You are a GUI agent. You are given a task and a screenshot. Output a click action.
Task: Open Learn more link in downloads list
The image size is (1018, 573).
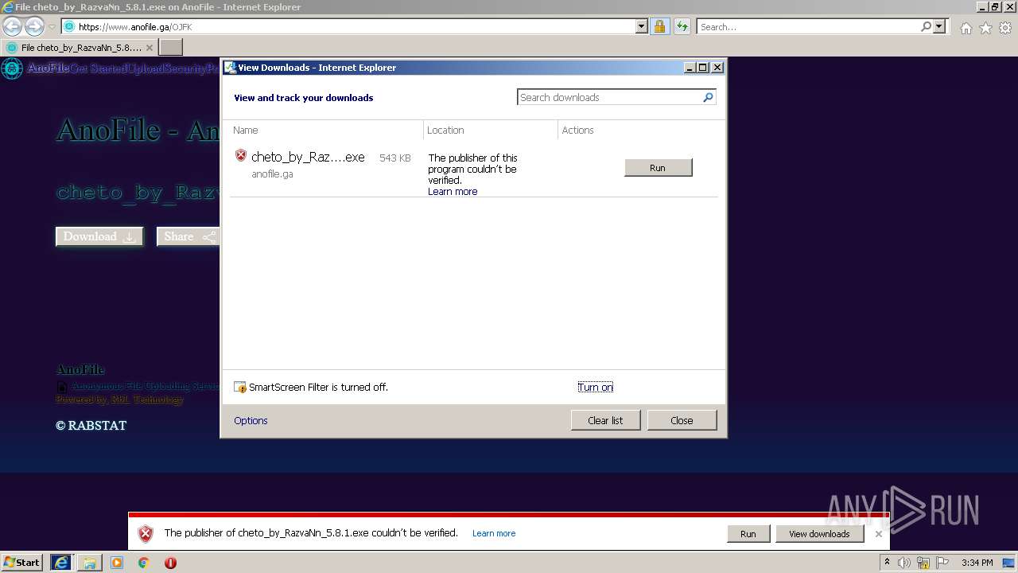click(453, 191)
